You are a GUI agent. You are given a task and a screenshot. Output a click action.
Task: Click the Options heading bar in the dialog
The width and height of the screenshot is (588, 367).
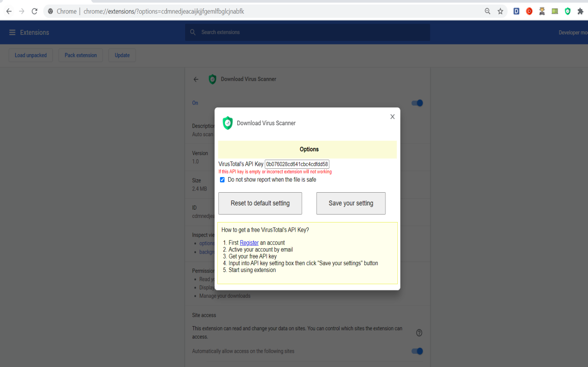click(x=307, y=150)
